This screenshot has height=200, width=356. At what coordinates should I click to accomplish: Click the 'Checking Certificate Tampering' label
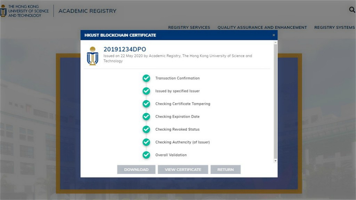(x=183, y=104)
